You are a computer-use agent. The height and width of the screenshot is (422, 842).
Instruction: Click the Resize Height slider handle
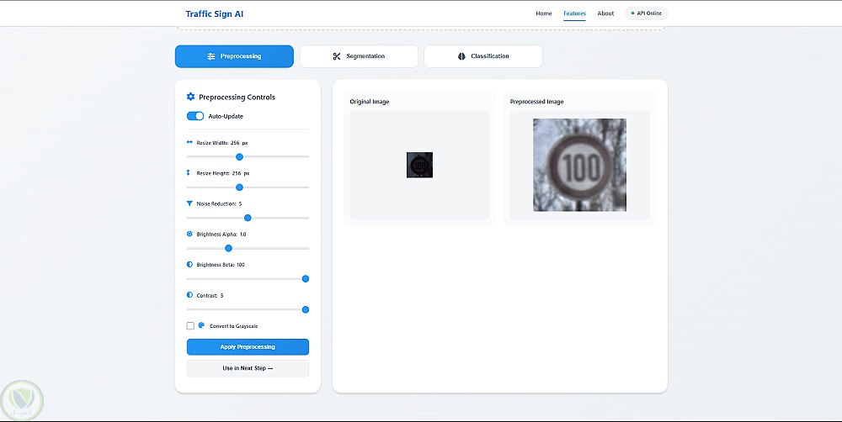(239, 187)
